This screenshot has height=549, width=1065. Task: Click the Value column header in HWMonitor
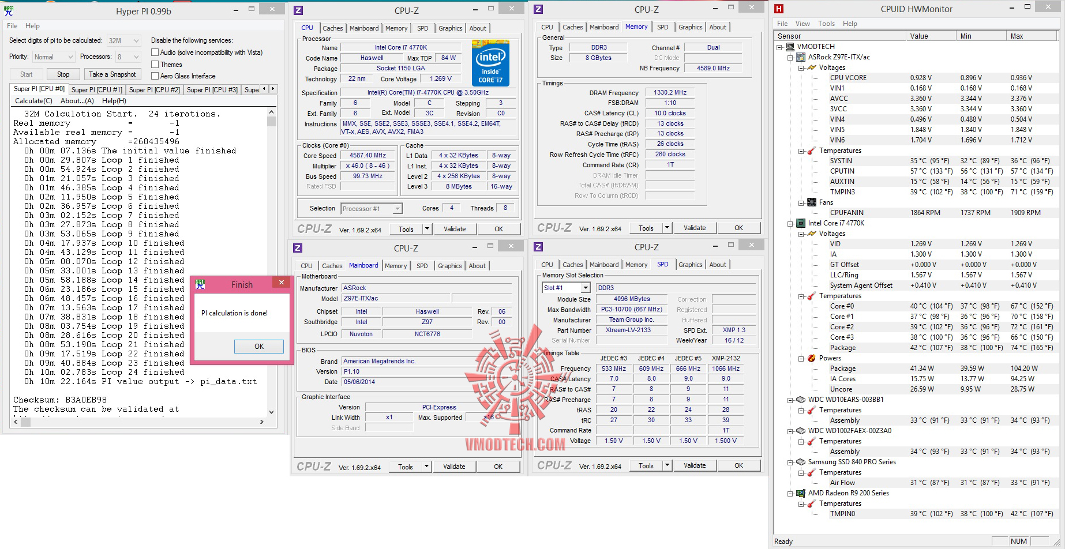coord(931,36)
